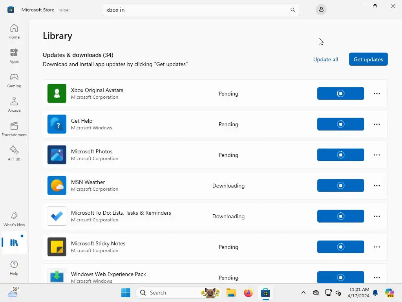Click the Update all link

click(x=325, y=59)
